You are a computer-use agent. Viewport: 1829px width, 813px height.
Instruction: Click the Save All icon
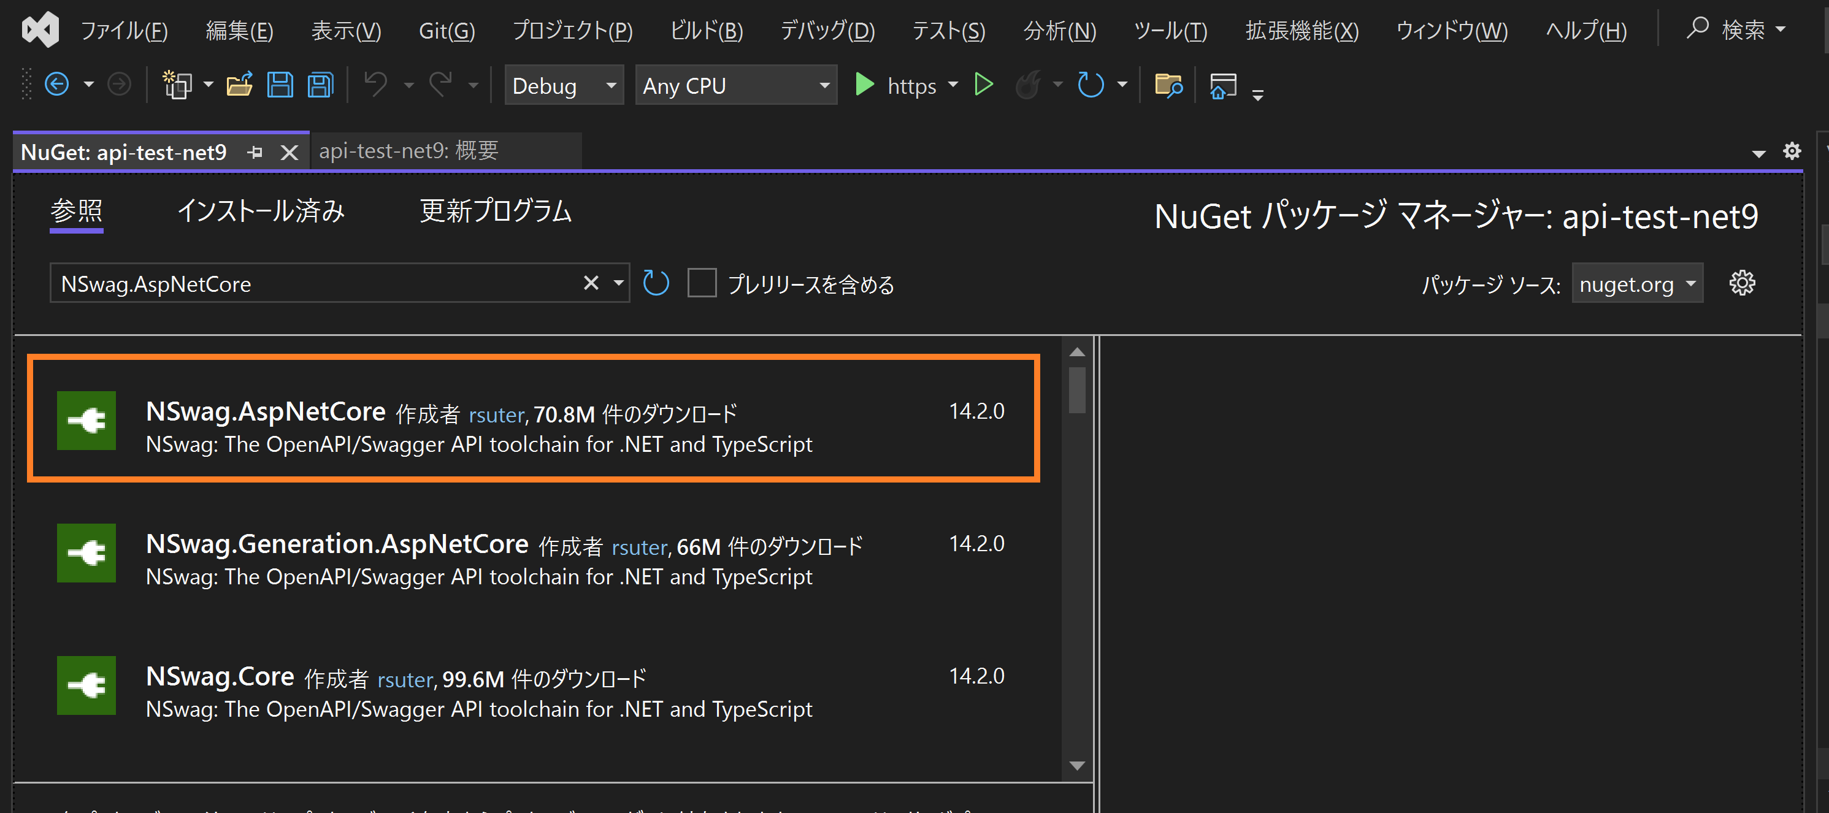coord(321,85)
